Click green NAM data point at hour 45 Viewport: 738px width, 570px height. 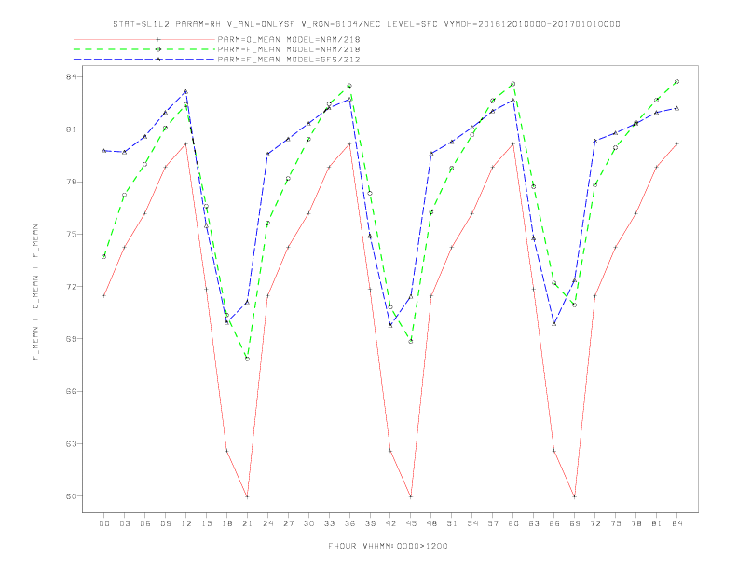(x=411, y=342)
